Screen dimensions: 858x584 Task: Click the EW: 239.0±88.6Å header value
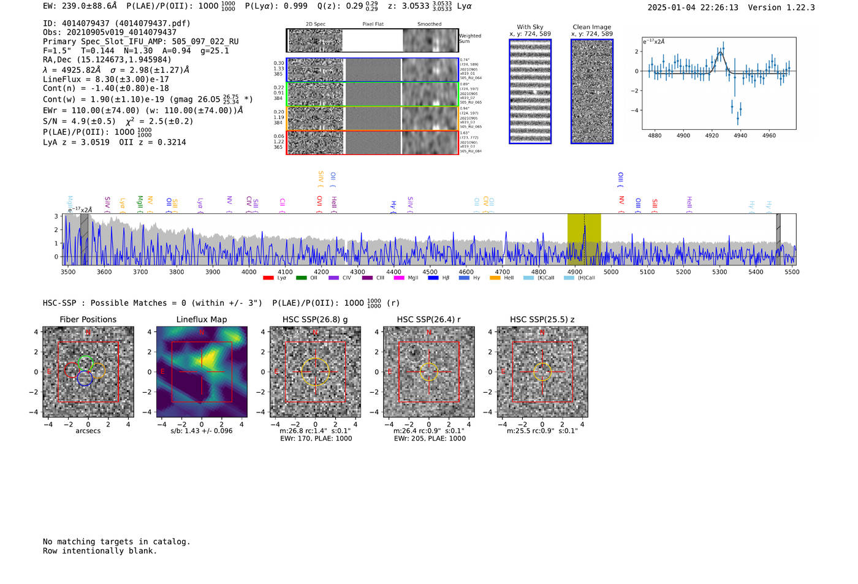80,6
